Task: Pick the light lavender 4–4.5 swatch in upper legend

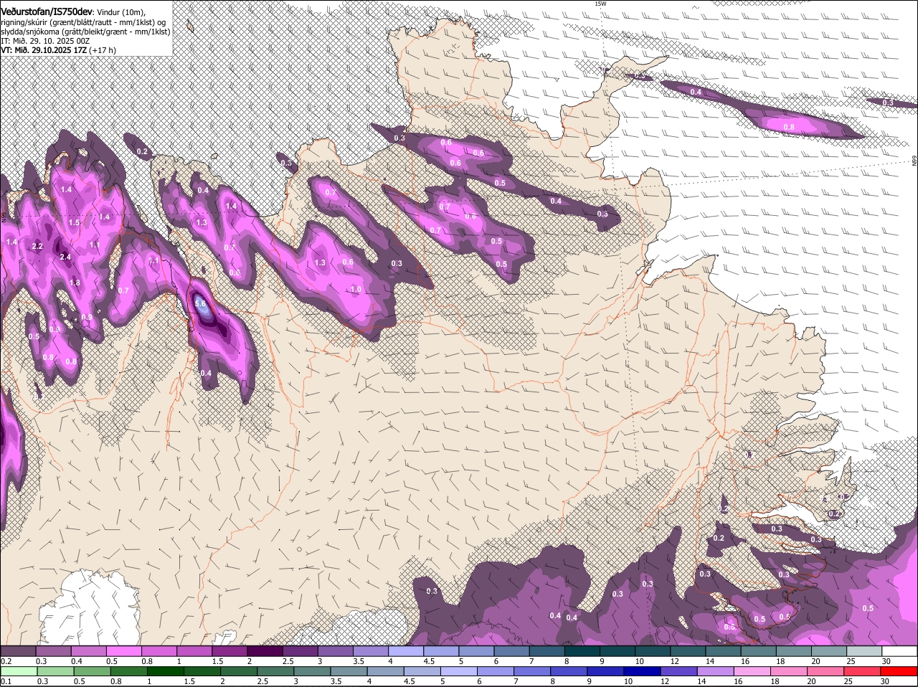Action: point(406,651)
